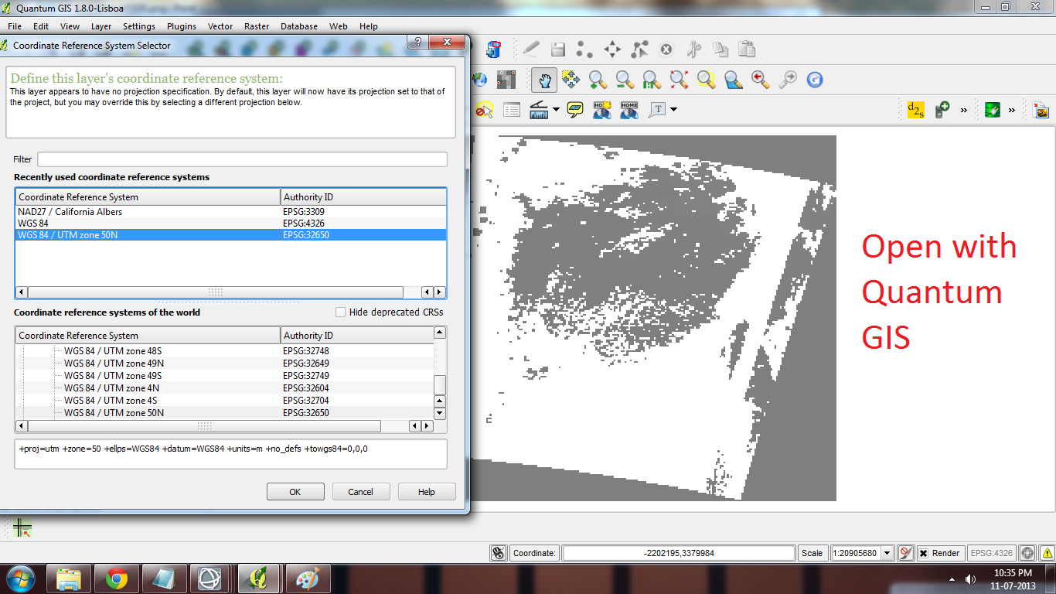Click the Add Feature points icon
1056x594 pixels.
click(x=584, y=49)
